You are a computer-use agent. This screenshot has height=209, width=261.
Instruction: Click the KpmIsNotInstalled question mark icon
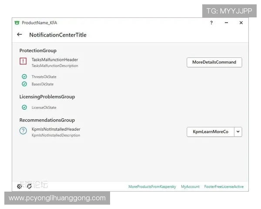click(23, 131)
